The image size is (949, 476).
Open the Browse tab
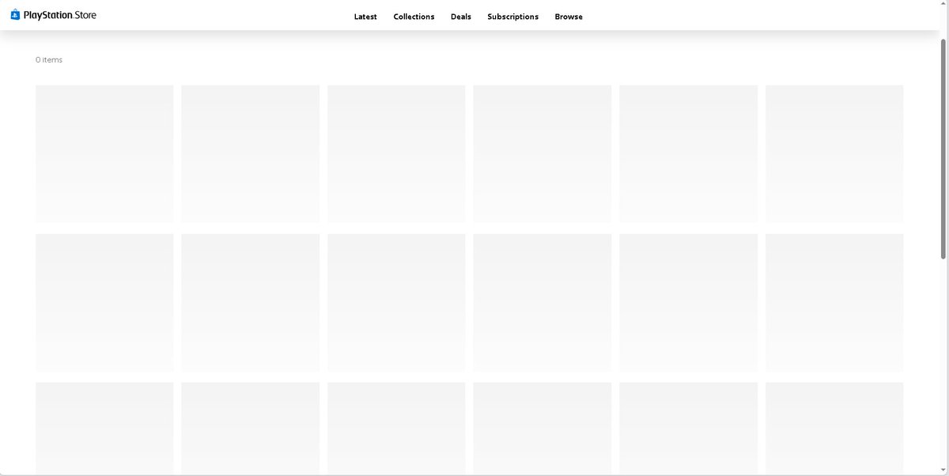pyautogui.click(x=569, y=17)
